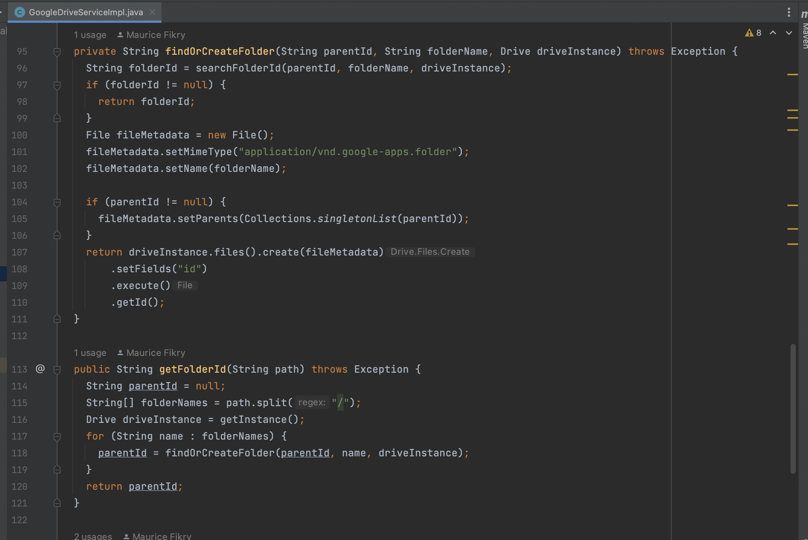Viewport: 808px width, 540px height.
Task: Click line number 95 in the gutter
Action: pos(22,51)
